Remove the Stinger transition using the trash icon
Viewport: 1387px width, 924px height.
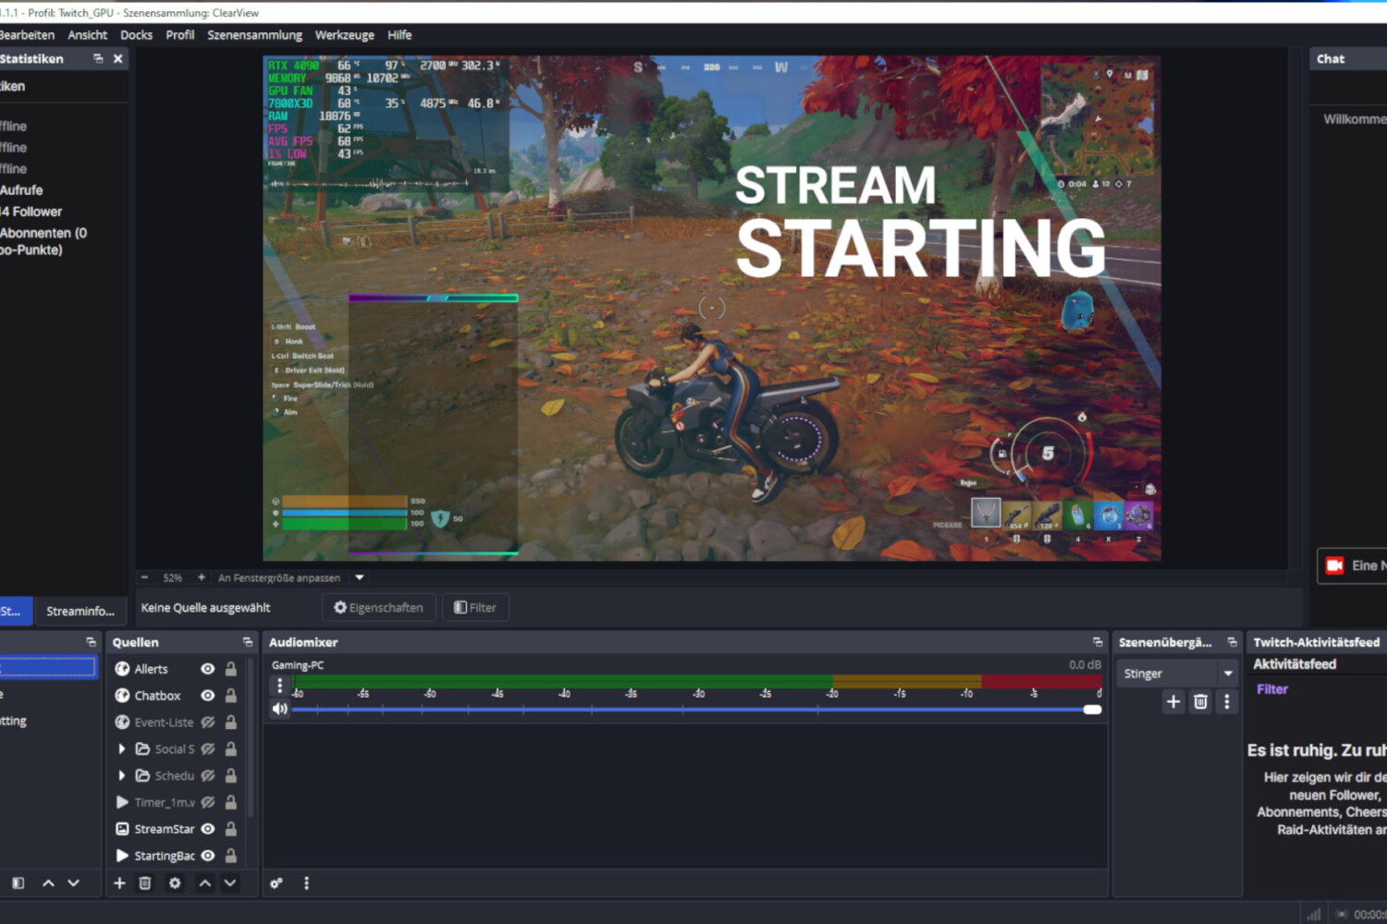pyautogui.click(x=1200, y=702)
